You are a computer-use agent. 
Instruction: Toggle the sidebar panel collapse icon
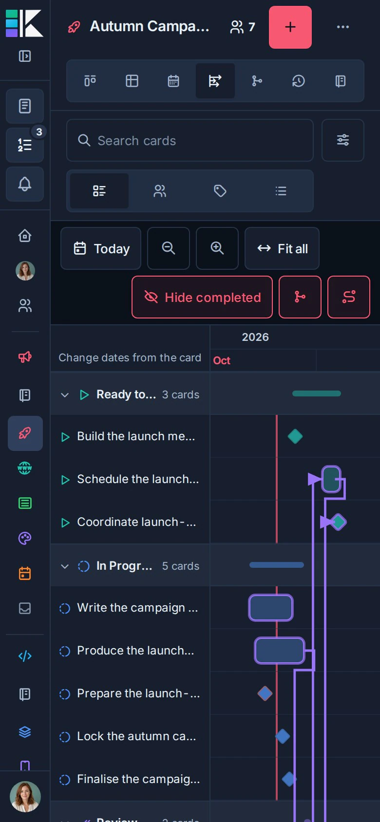click(25, 56)
